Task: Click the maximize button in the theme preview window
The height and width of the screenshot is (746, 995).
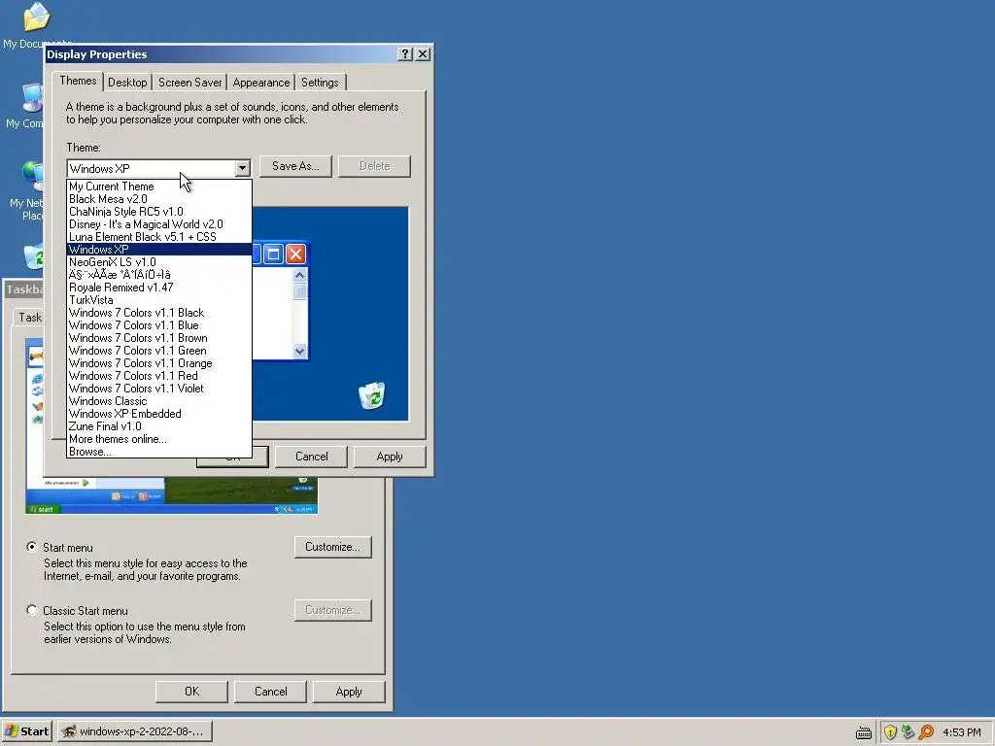Action: tap(273, 254)
